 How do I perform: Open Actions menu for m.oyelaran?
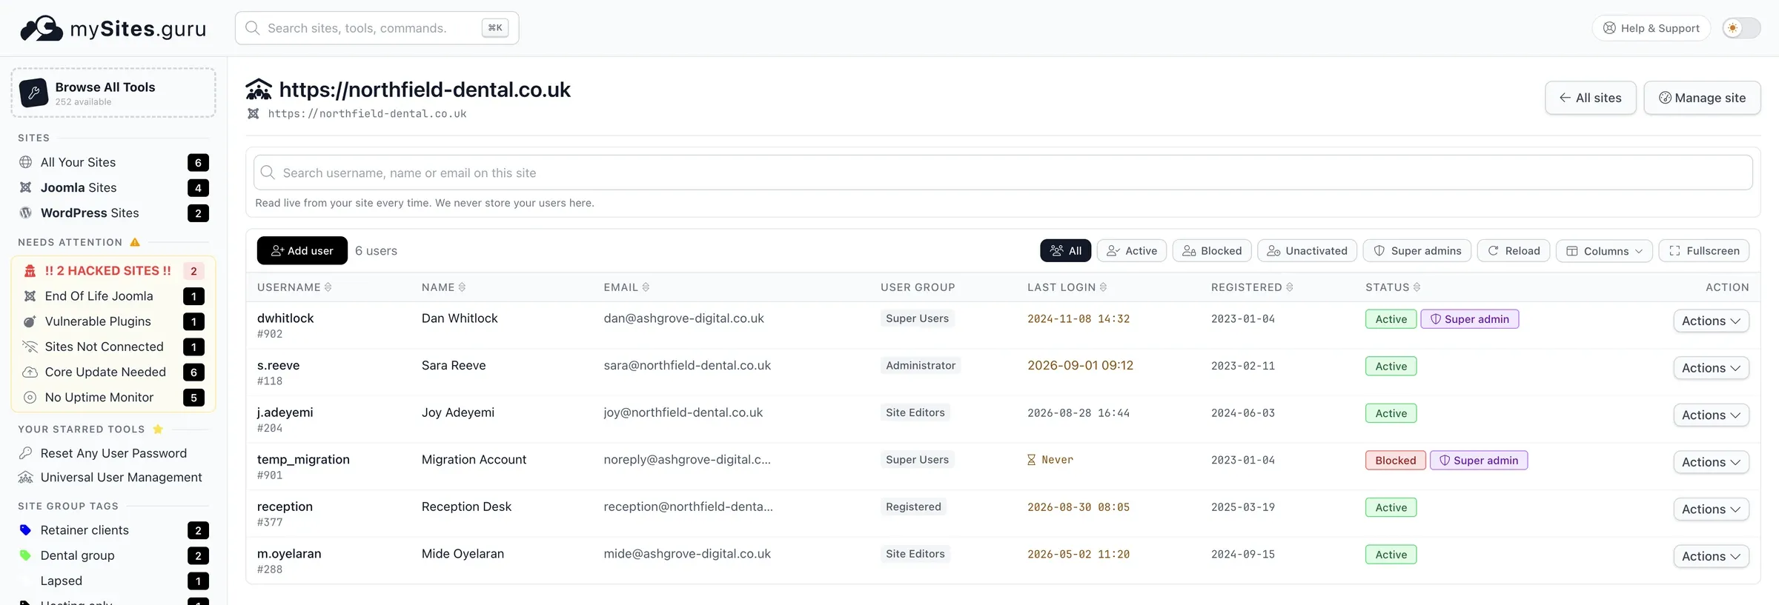pos(1711,556)
